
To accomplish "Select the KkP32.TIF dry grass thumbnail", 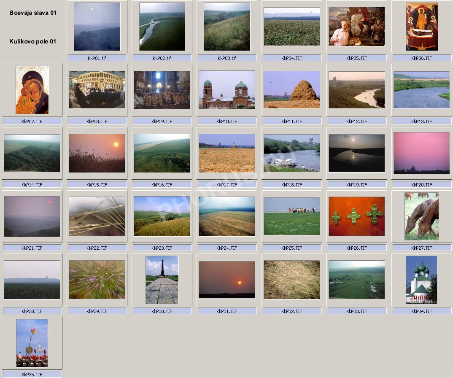I will click(x=292, y=280).
